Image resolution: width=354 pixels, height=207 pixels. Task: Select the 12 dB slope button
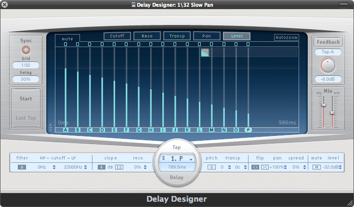[x=119, y=167]
